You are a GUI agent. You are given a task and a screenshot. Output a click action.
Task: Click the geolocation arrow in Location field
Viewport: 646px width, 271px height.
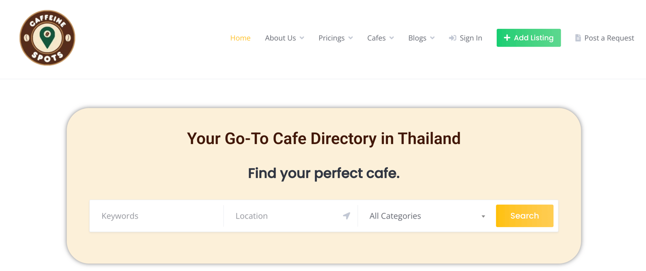[347, 216]
